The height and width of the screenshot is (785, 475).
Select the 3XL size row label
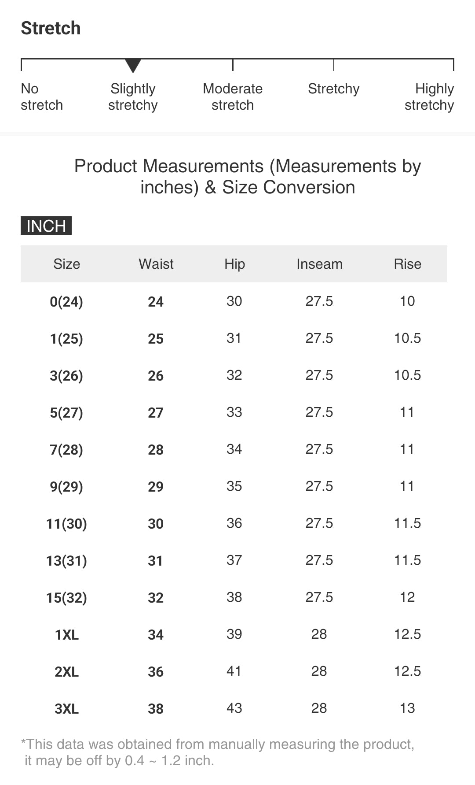pos(67,709)
